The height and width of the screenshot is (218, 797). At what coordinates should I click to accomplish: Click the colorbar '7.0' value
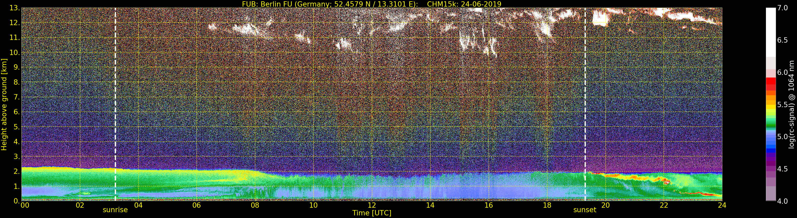point(782,8)
